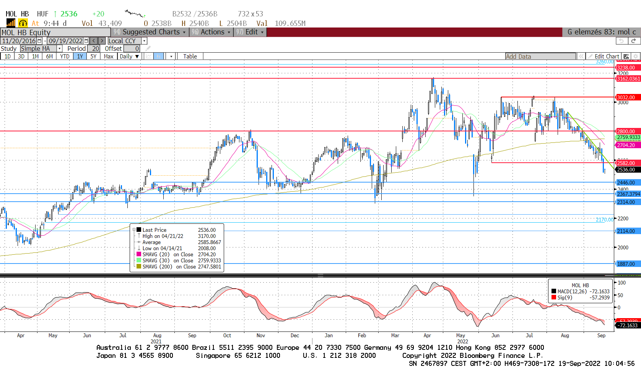
Task: Click the 3162.0361 red level label
Action: click(628, 79)
